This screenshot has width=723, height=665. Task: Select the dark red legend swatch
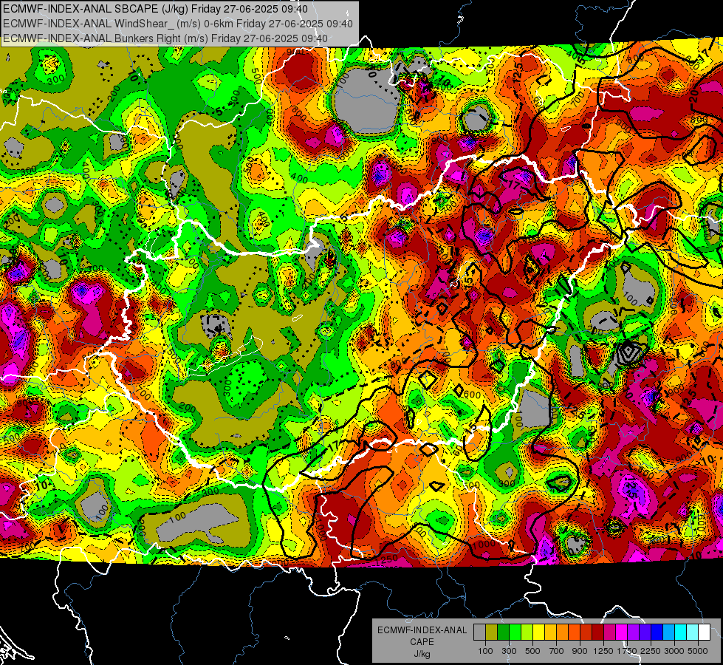598,632
